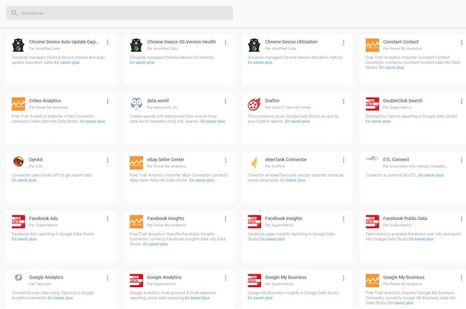Screen dimensions: 466x309
Task: Select the Chrome Device OS Version Health title
Action: click(181, 42)
